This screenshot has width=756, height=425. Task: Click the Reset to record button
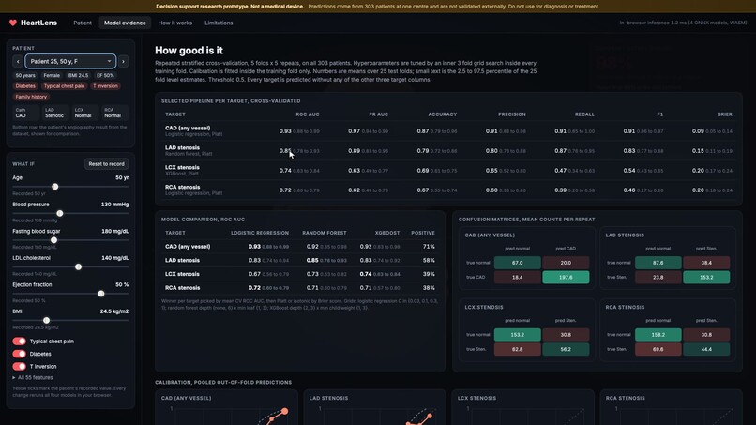click(107, 164)
